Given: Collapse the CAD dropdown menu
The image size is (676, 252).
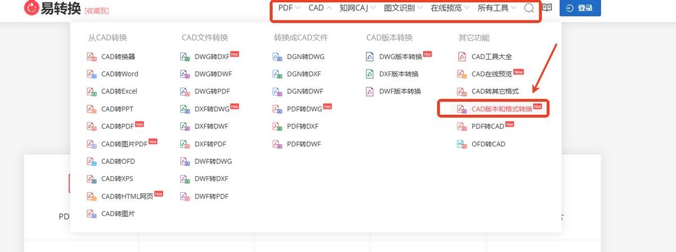Looking at the screenshot, I should pyautogui.click(x=319, y=8).
